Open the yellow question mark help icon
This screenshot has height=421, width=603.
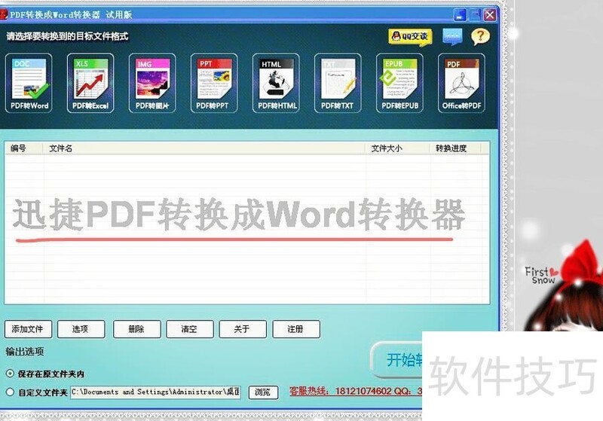pos(480,36)
